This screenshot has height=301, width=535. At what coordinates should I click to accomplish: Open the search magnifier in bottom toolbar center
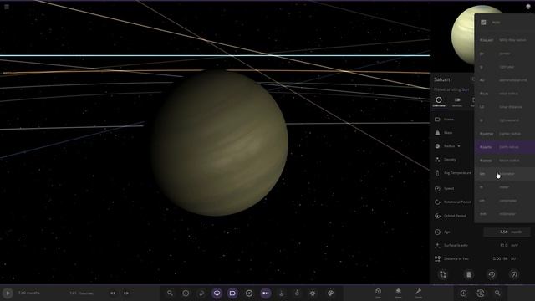170,293
